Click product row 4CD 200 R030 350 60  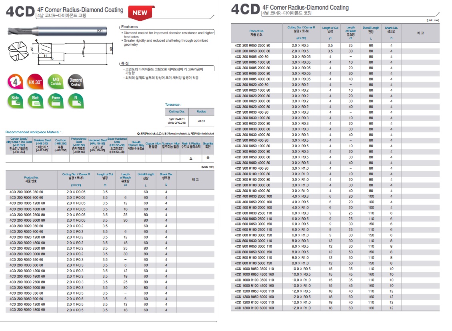pyautogui.click(x=110, y=259)
